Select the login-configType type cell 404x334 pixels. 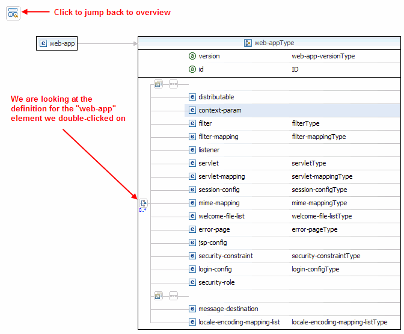point(316,269)
